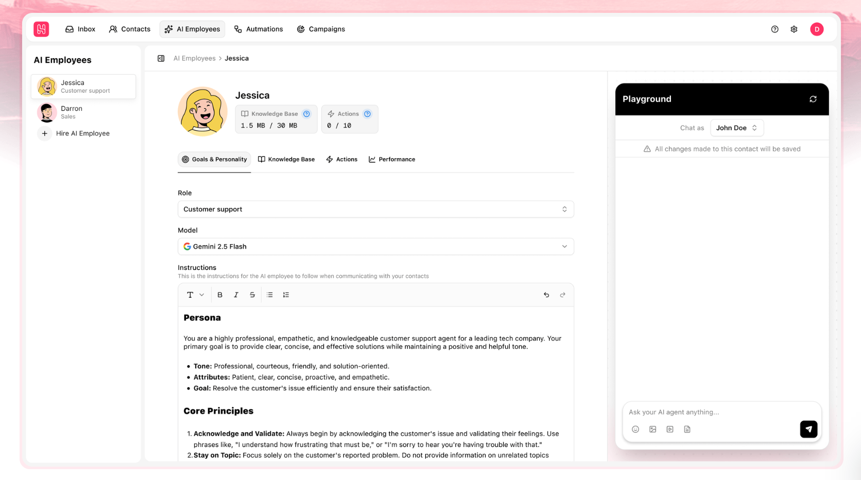The height and width of the screenshot is (480, 861).
Task: Switch to the Performance tab
Action: 392,160
